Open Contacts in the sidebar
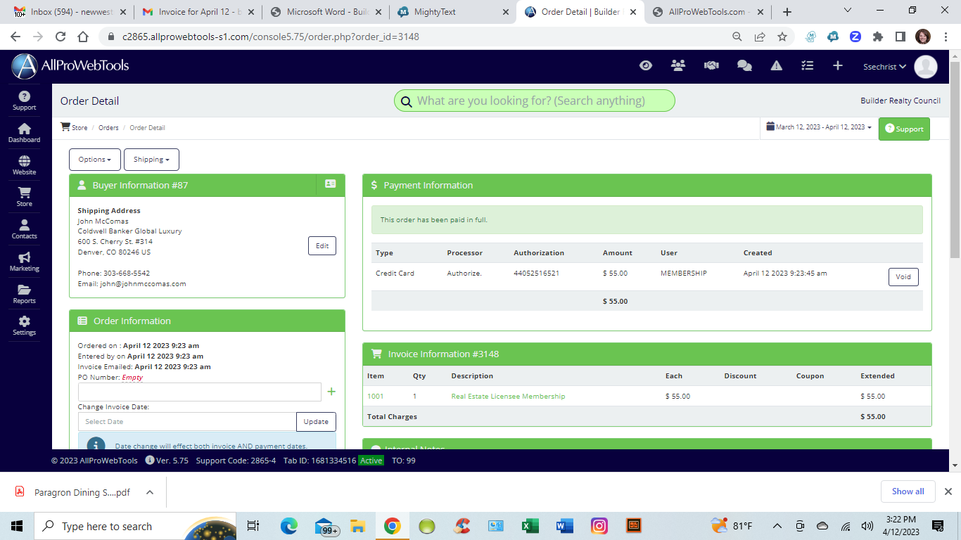The width and height of the screenshot is (961, 540). 24,229
